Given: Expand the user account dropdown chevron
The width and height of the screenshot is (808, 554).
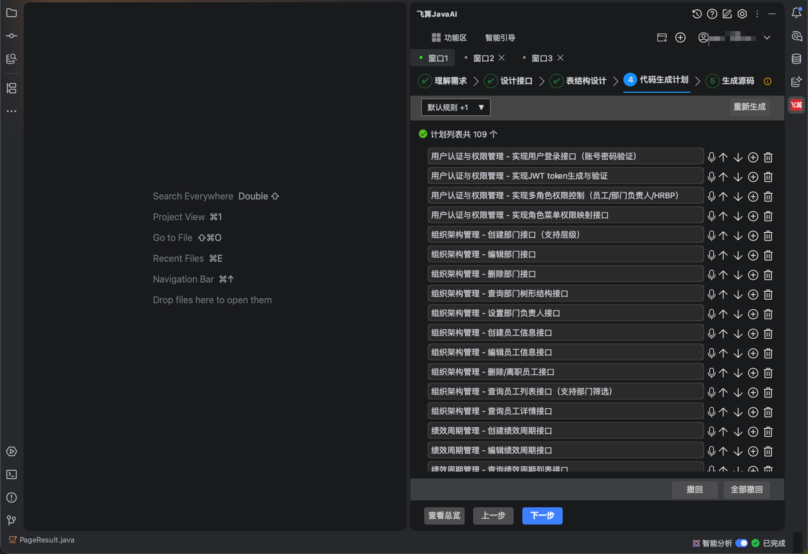Looking at the screenshot, I should tap(767, 38).
